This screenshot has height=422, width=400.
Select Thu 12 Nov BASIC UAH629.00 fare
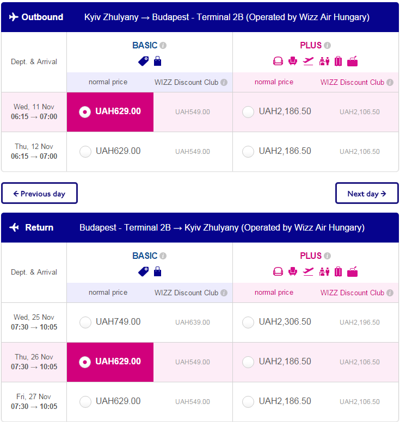85,152
